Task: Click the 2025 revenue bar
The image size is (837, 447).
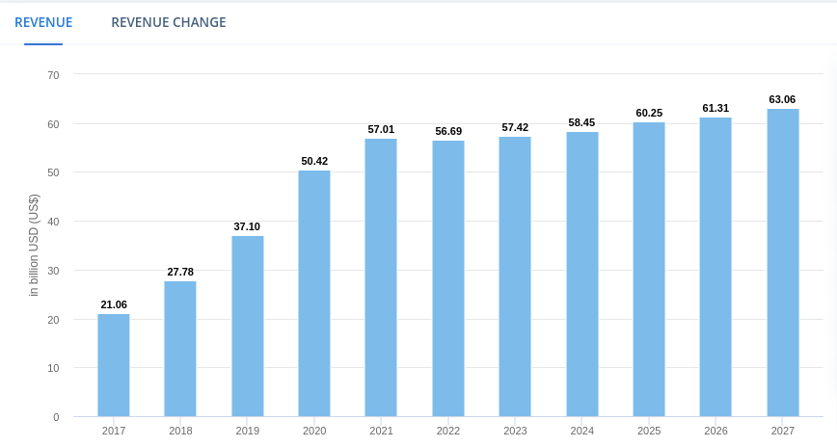Action: (649, 270)
